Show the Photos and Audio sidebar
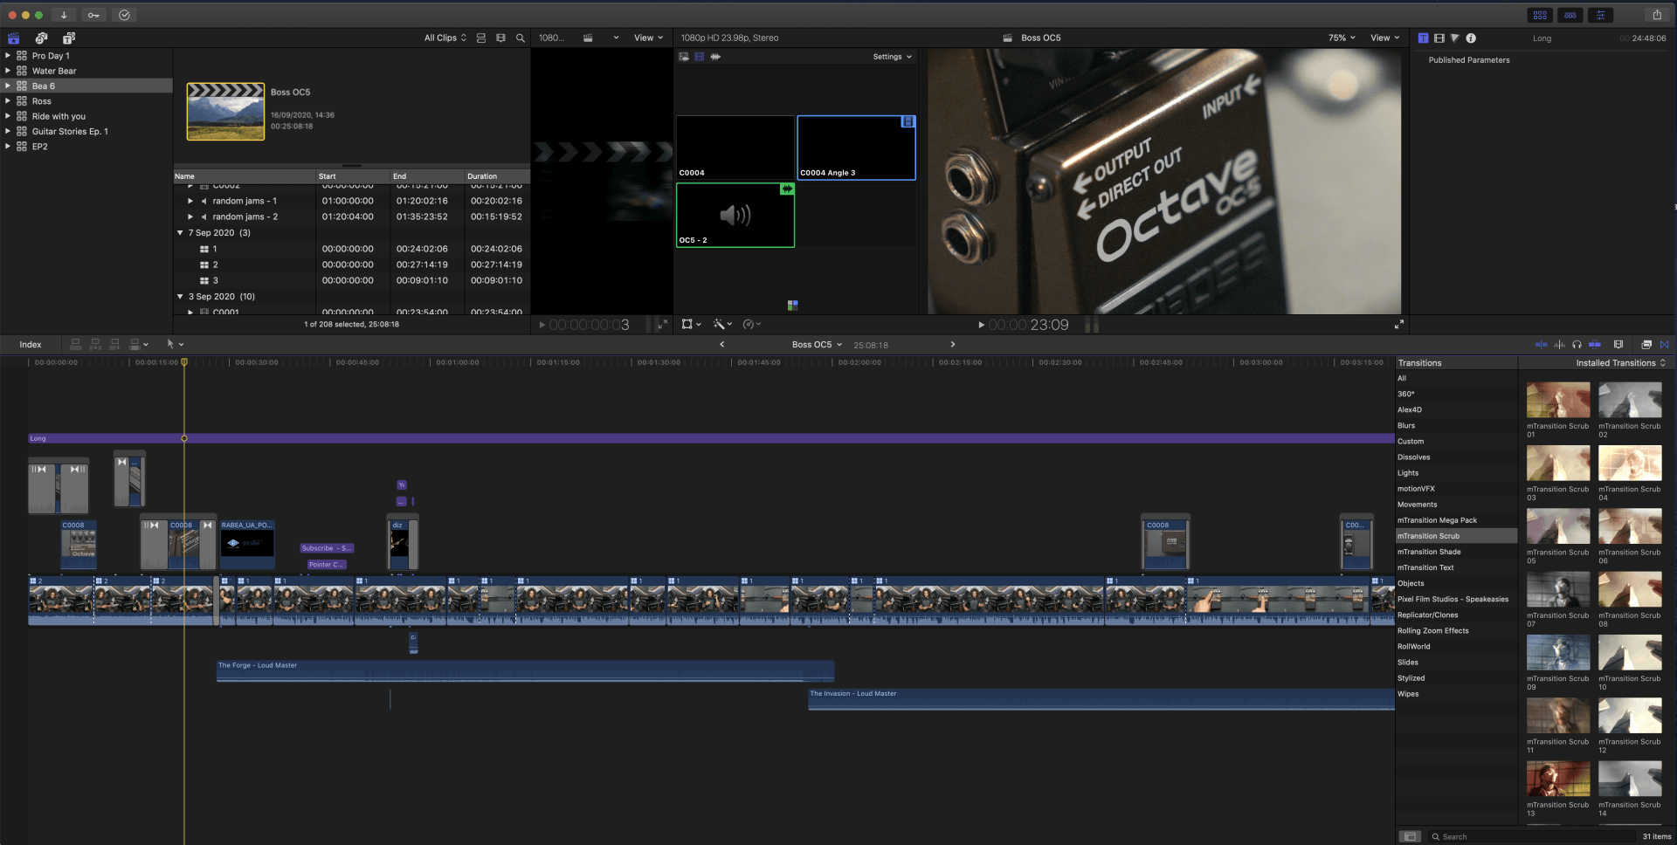The image size is (1677, 845). click(x=41, y=38)
